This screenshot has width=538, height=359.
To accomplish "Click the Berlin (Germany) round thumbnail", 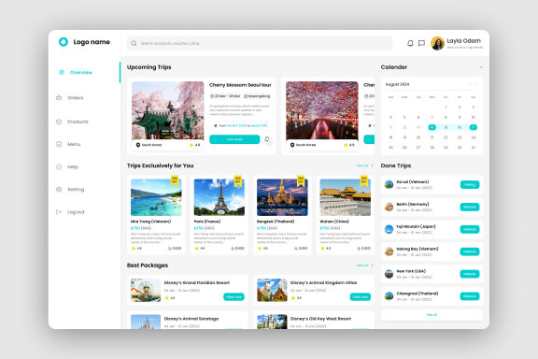I will (389, 207).
